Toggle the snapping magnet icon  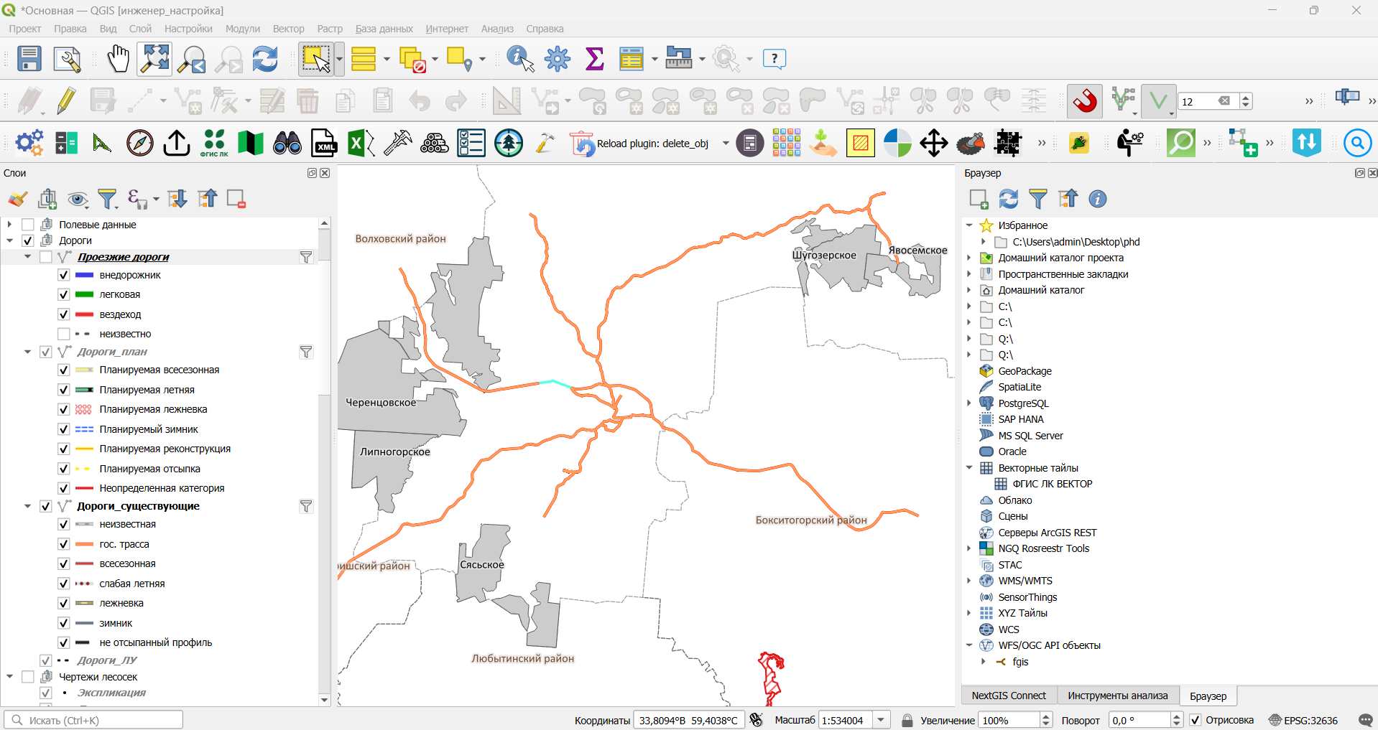click(1085, 101)
